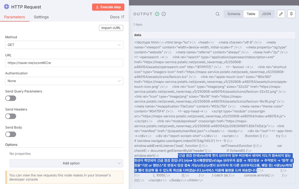Screen dimensions: 299x189
Task: Click the output info icon
Action: pos(164,14)
